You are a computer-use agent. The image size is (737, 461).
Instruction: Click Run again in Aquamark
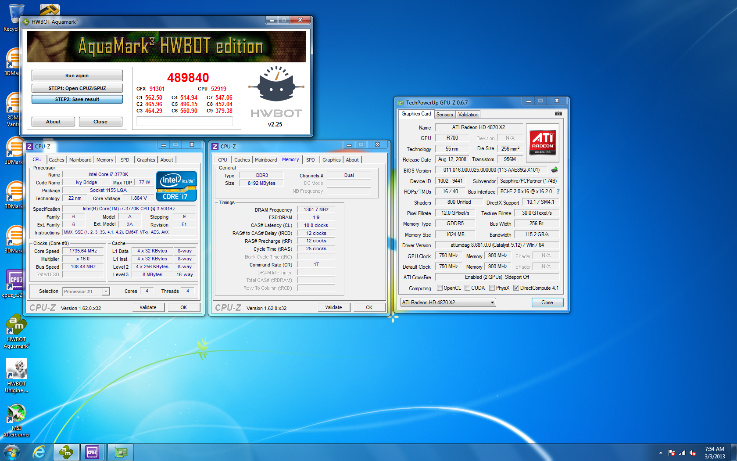click(x=77, y=76)
